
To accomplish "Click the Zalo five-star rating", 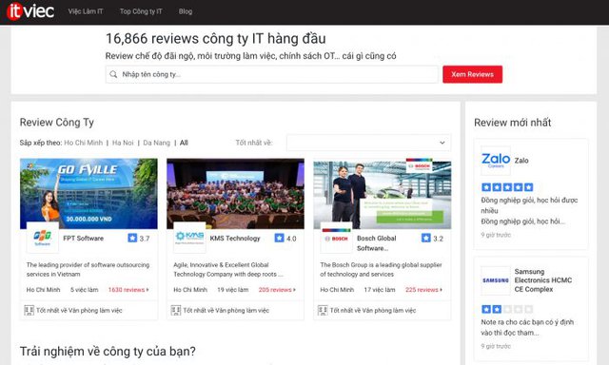I will click(x=507, y=187).
